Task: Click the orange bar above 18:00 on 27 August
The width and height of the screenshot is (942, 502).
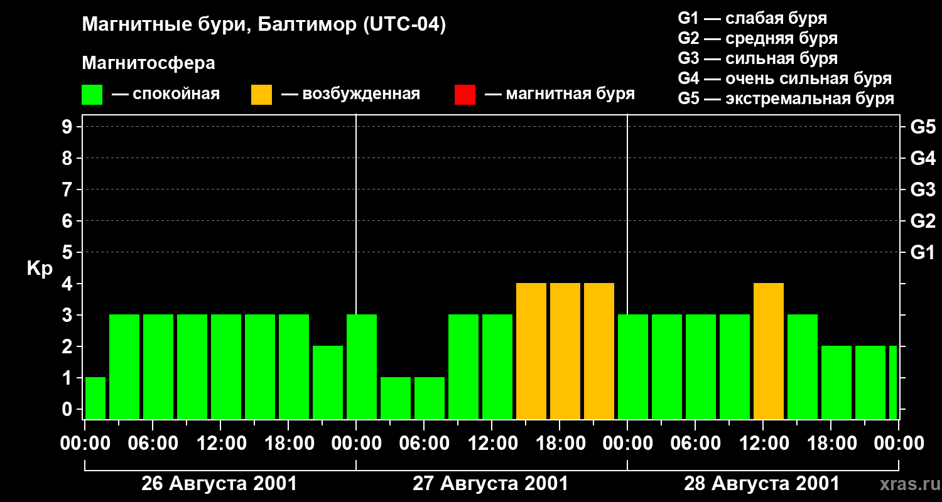Action: click(x=565, y=351)
